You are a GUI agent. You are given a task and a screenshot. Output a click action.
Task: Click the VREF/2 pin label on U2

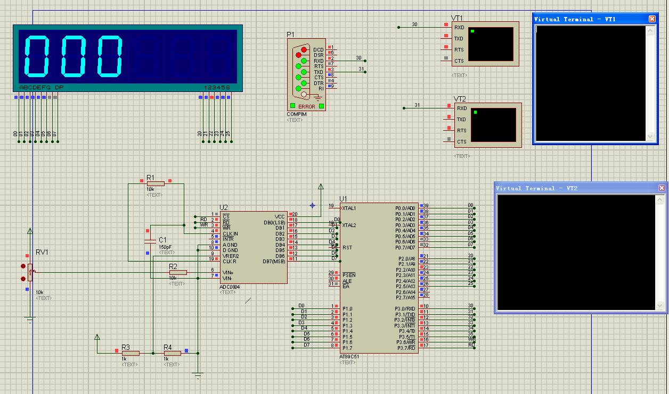pyautogui.click(x=231, y=256)
